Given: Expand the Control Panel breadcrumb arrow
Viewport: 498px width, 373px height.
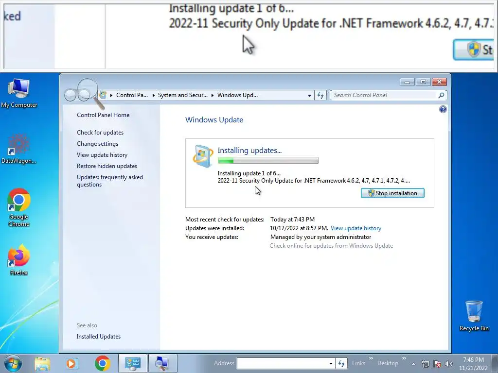Looking at the screenshot, I should pyautogui.click(x=153, y=95).
